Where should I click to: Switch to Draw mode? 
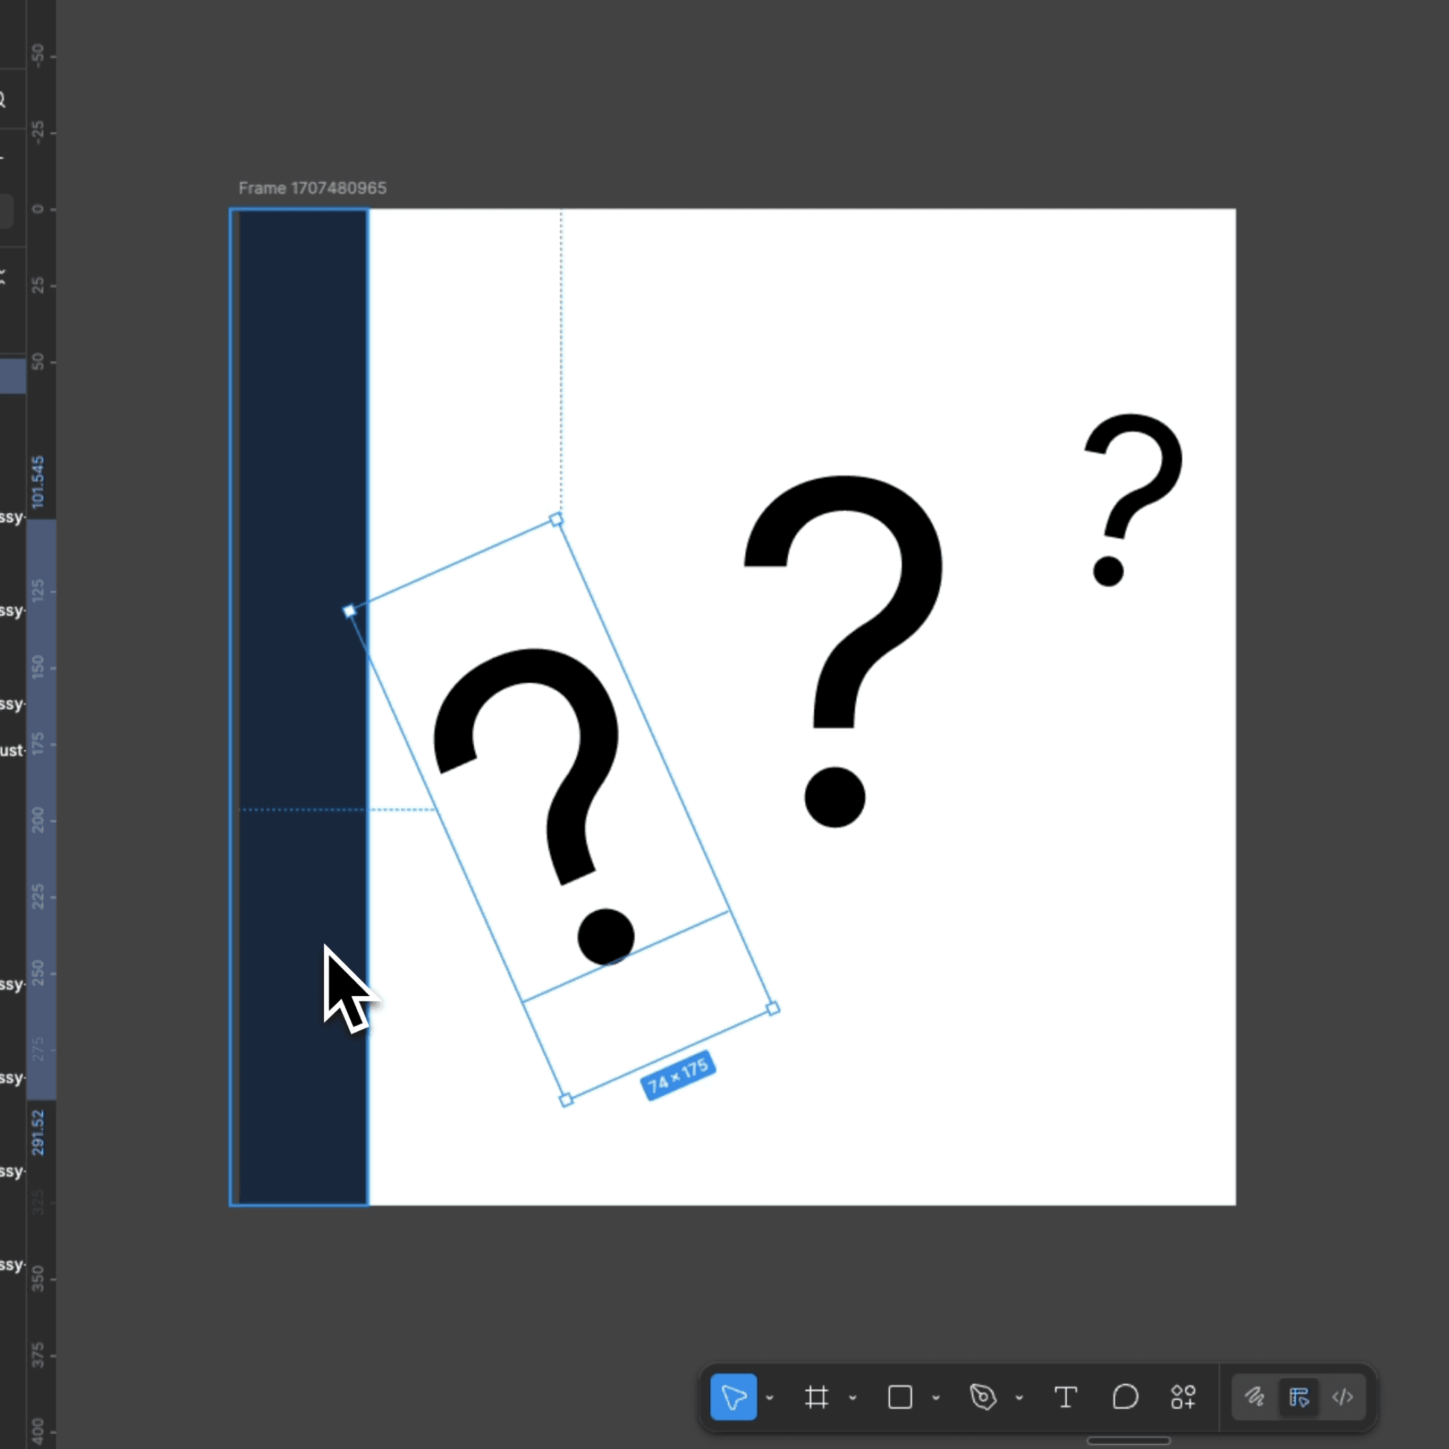tap(1255, 1397)
